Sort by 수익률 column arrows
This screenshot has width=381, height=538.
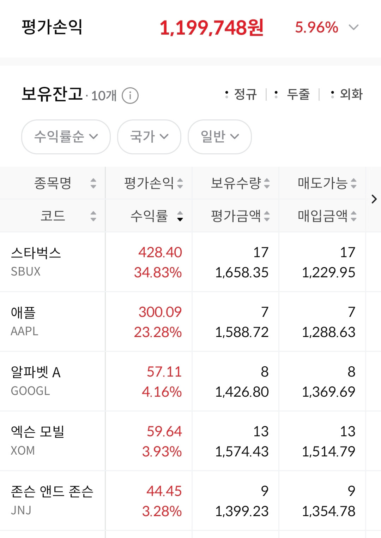(x=180, y=216)
